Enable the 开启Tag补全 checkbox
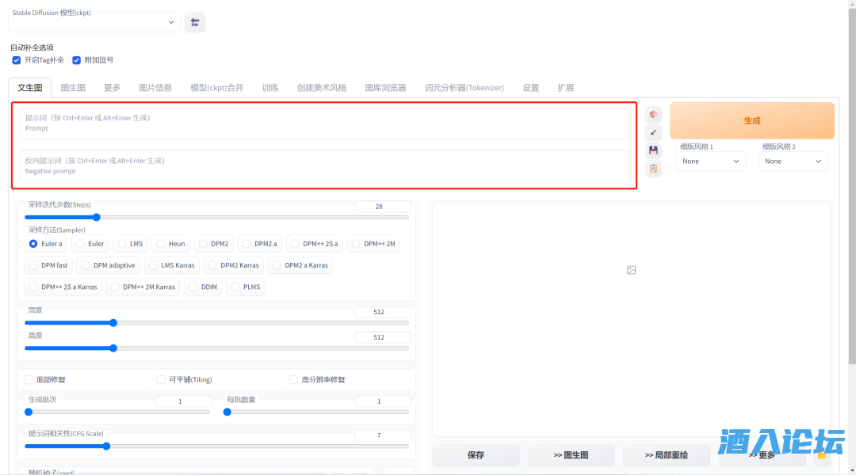Screen dimensions: 856x475 (x=17, y=60)
